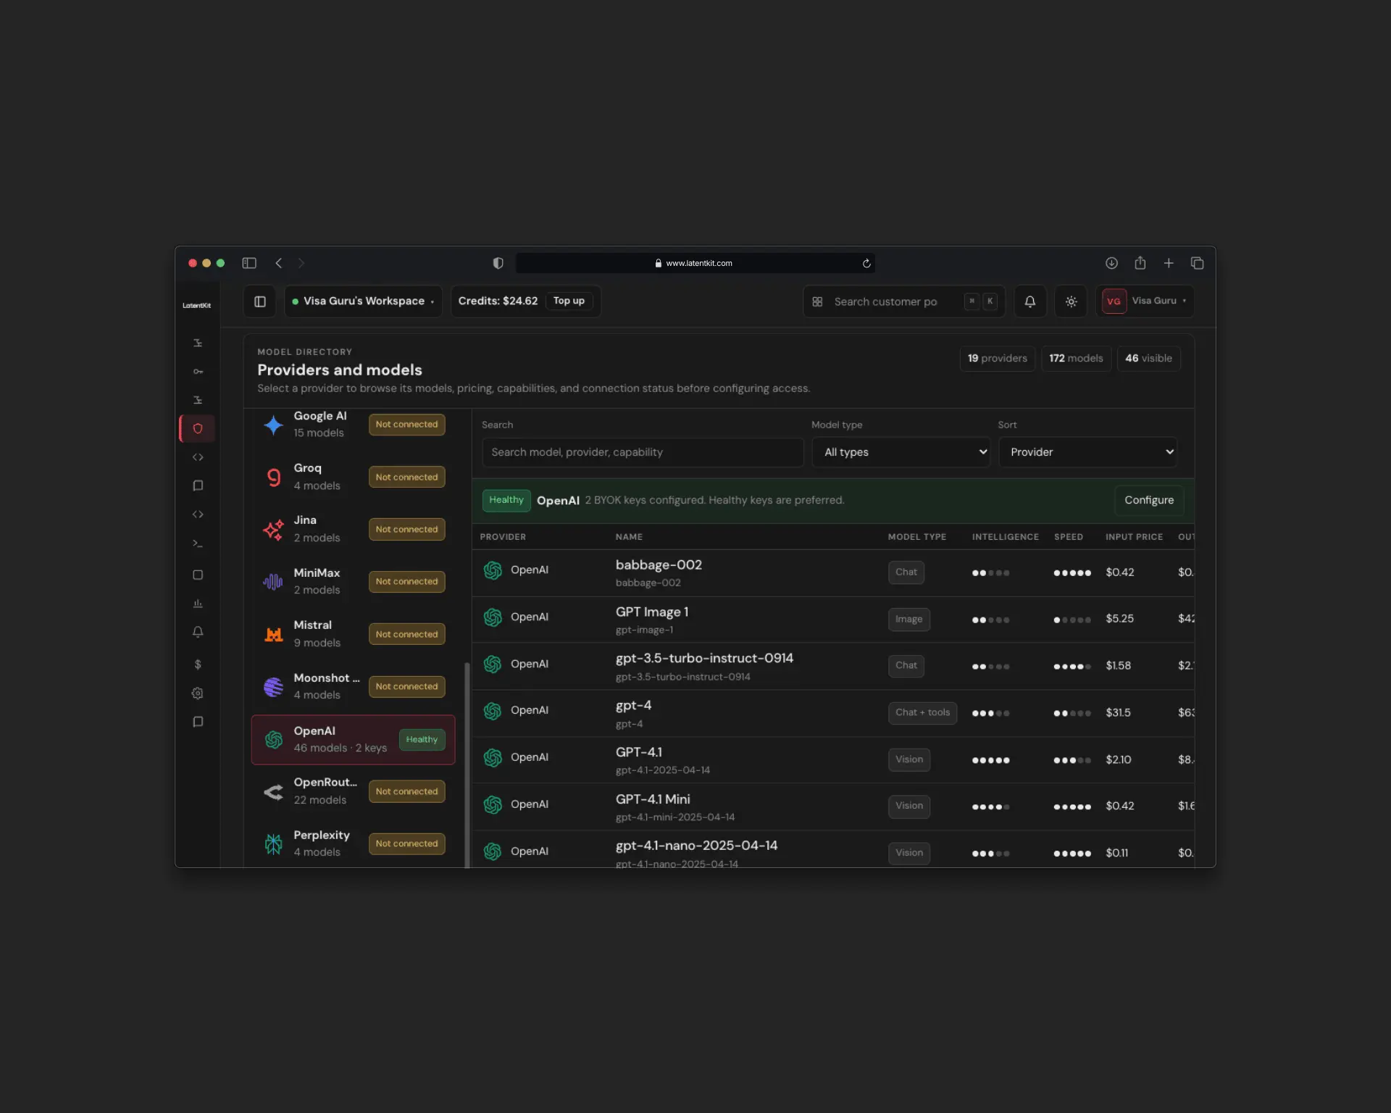Click the $31.5 input price value
This screenshot has width=1391, height=1113.
click(x=1118, y=713)
